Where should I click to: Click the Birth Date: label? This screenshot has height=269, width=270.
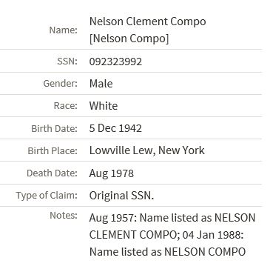click(x=54, y=128)
